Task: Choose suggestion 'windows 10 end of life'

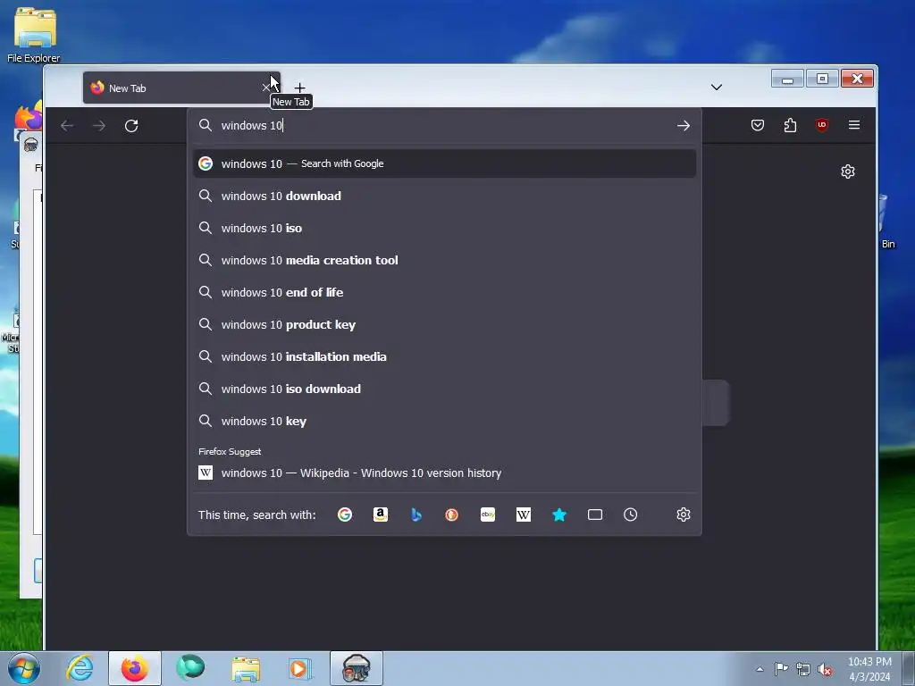Action: click(444, 292)
